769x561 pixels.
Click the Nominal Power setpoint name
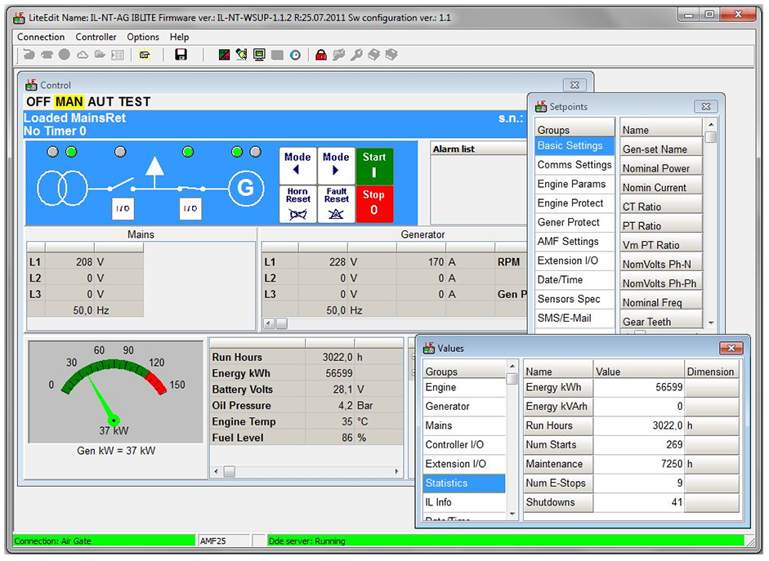[656, 168]
